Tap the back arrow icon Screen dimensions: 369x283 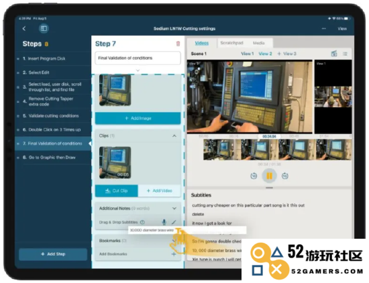click(x=24, y=29)
